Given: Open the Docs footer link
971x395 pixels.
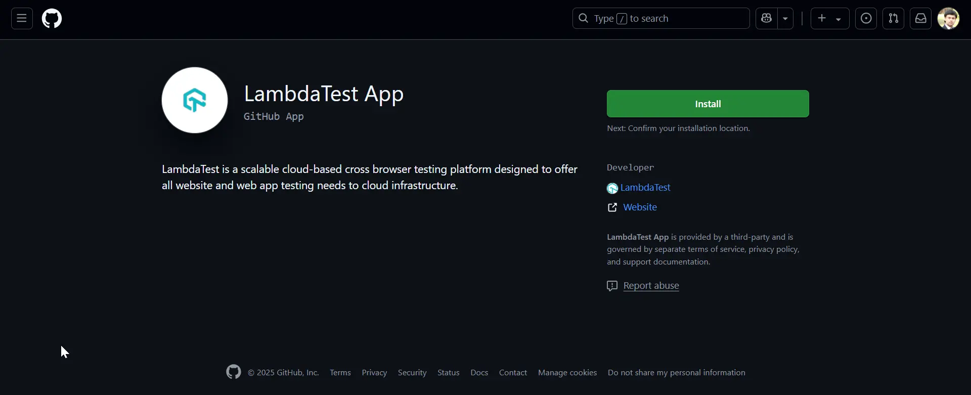Looking at the screenshot, I should tap(479, 373).
